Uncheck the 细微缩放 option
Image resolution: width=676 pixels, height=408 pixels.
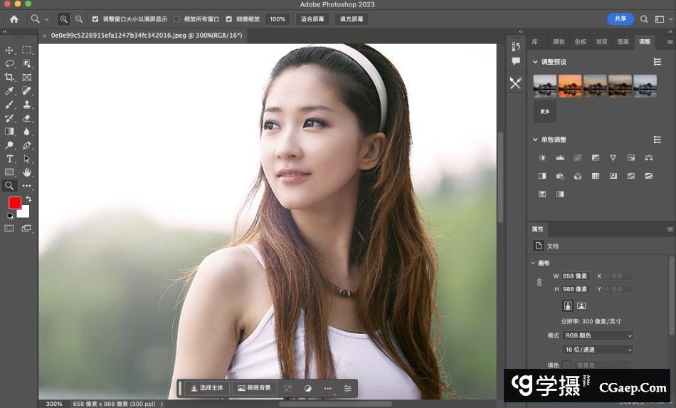pos(229,19)
